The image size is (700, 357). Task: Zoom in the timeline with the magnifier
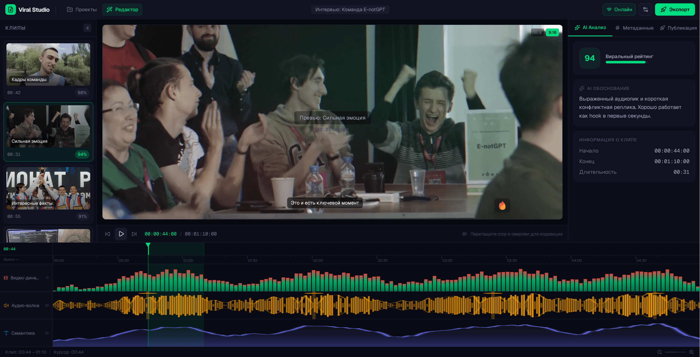coord(691,352)
